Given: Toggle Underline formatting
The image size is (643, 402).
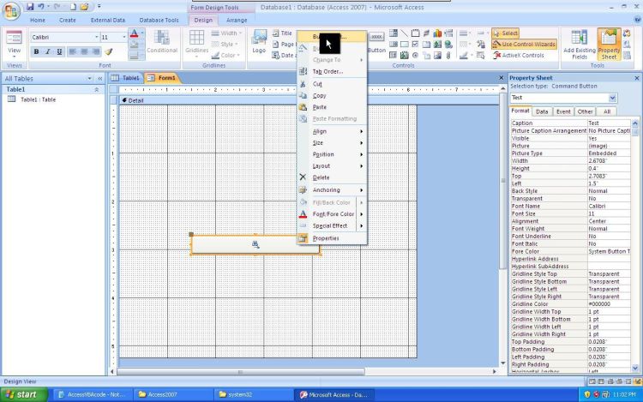Looking at the screenshot, I should coord(59,51).
